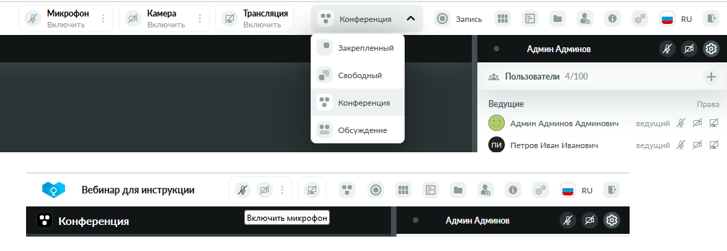Click ПИ avatar of Петров Иван Иванович
Viewport: 727px width, 251px height.
click(496, 145)
